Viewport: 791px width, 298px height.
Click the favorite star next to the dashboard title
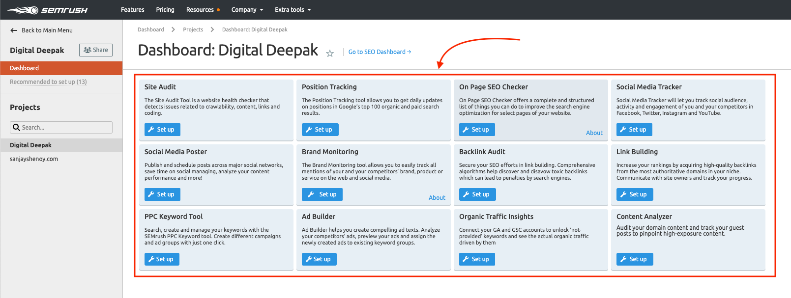pyautogui.click(x=330, y=53)
